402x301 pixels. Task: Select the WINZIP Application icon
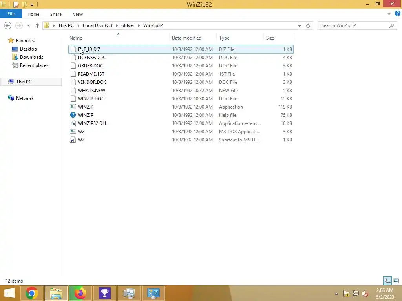point(73,107)
